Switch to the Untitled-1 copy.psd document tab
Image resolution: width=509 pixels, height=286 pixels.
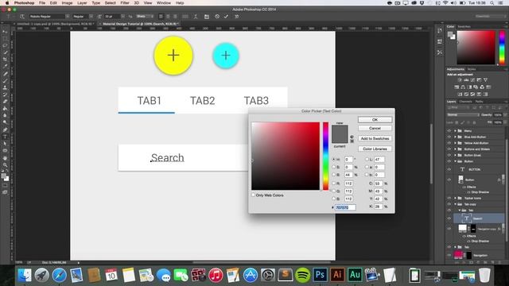(55, 24)
